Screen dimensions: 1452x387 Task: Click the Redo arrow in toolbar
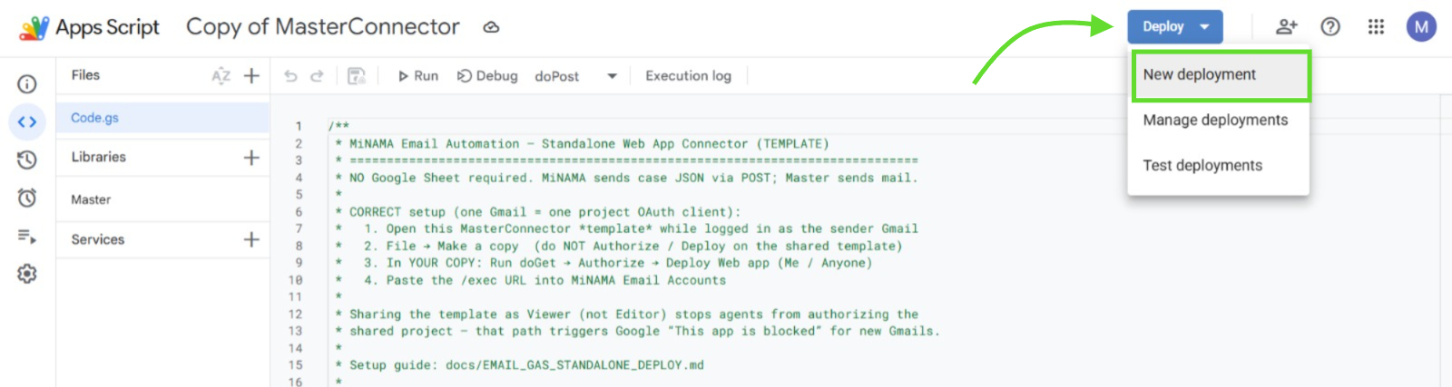(317, 76)
